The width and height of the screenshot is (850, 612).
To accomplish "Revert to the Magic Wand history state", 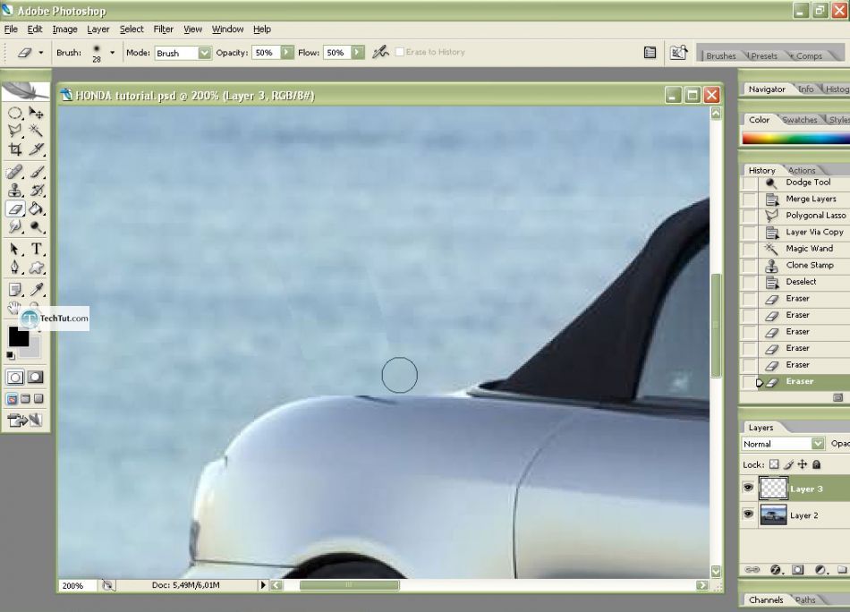I will (809, 249).
